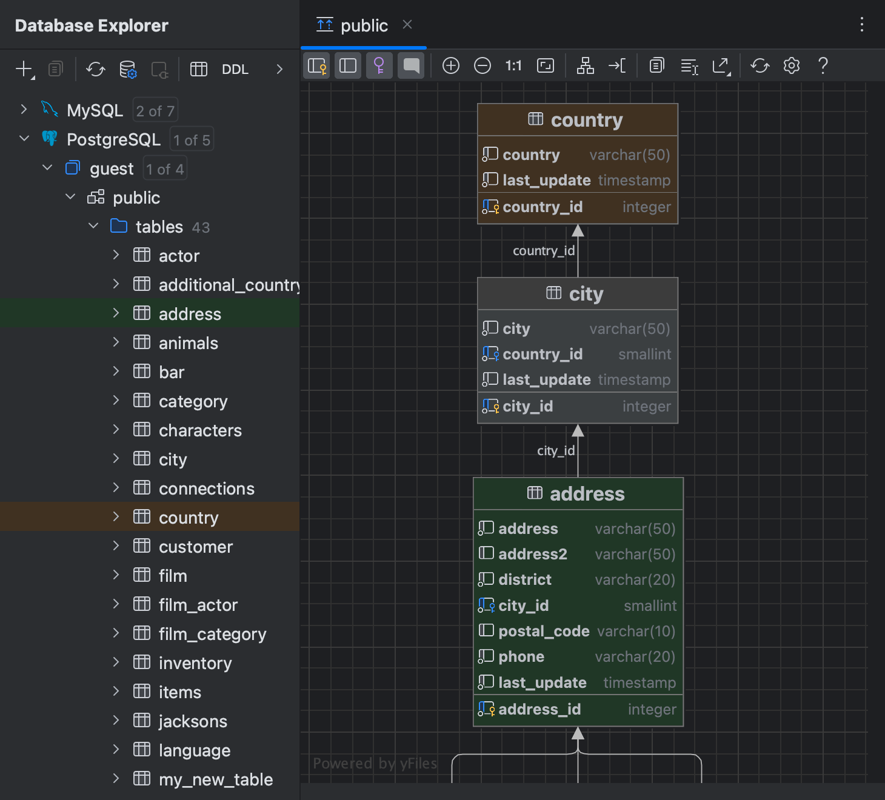The height and width of the screenshot is (800, 885).
Task: Click the help question mark icon
Action: tap(823, 65)
